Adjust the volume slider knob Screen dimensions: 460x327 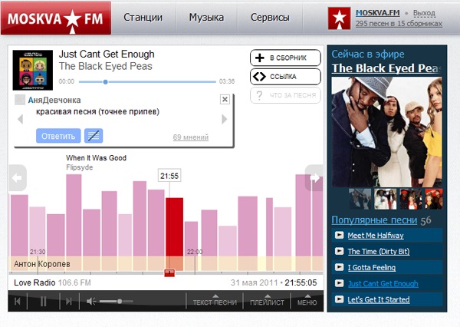click(120, 301)
